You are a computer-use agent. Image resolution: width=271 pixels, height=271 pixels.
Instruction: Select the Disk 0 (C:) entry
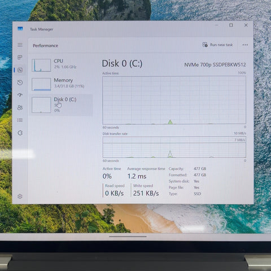62,105
